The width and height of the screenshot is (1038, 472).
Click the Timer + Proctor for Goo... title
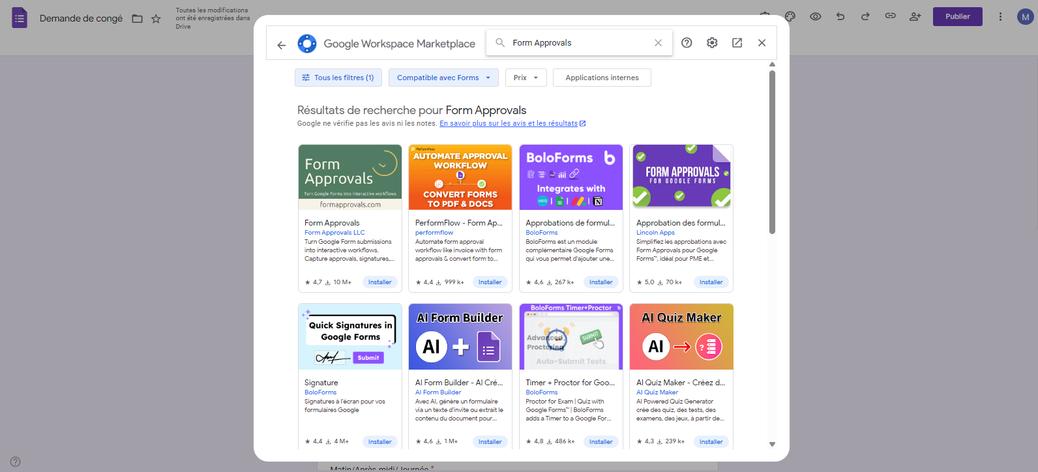pyautogui.click(x=570, y=383)
